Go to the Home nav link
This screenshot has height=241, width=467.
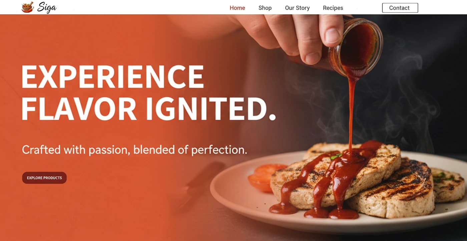[237, 8]
